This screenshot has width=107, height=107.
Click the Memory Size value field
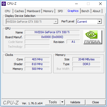click(86, 59)
